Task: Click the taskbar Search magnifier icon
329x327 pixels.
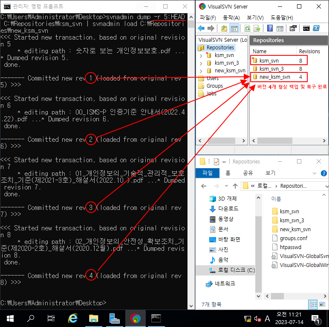Action: 31,318
